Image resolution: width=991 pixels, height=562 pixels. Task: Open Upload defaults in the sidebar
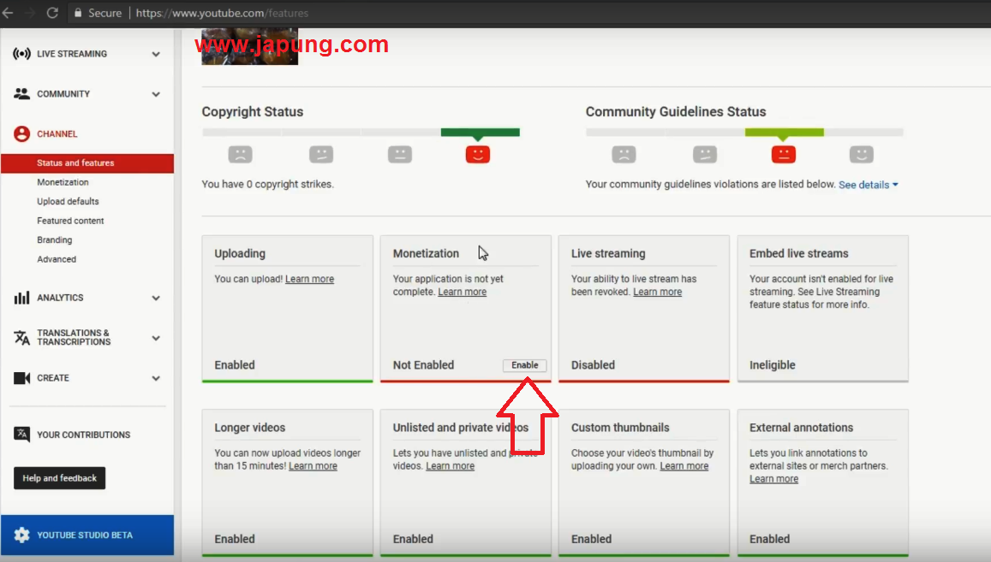click(68, 201)
